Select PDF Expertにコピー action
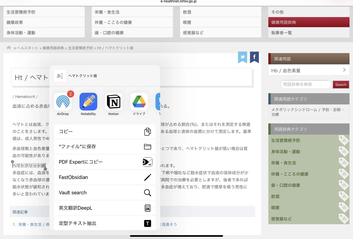Image resolution: width=353 pixels, height=239 pixels. 105,162
